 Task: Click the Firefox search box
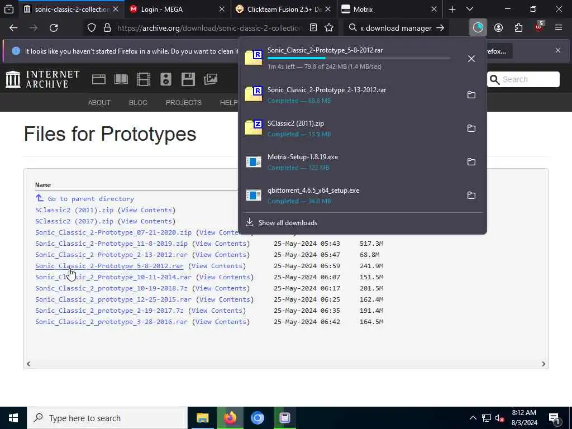click(x=396, y=28)
